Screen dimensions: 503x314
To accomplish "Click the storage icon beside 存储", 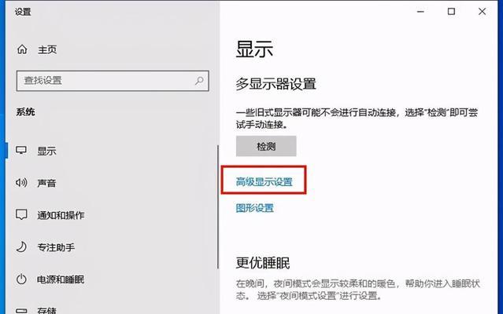I will pyautogui.click(x=21, y=311).
